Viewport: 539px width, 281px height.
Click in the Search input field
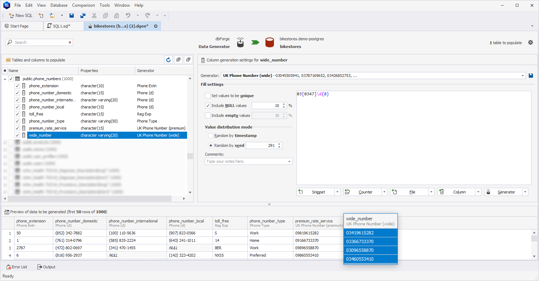coord(40,42)
